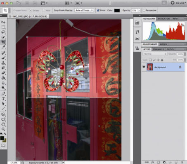Open the layer blending mode Normal dropdown
This screenshot has height=164, width=187.
[x=155, y=54]
